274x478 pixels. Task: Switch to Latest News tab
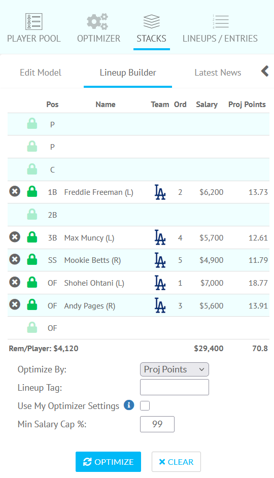pyautogui.click(x=218, y=73)
